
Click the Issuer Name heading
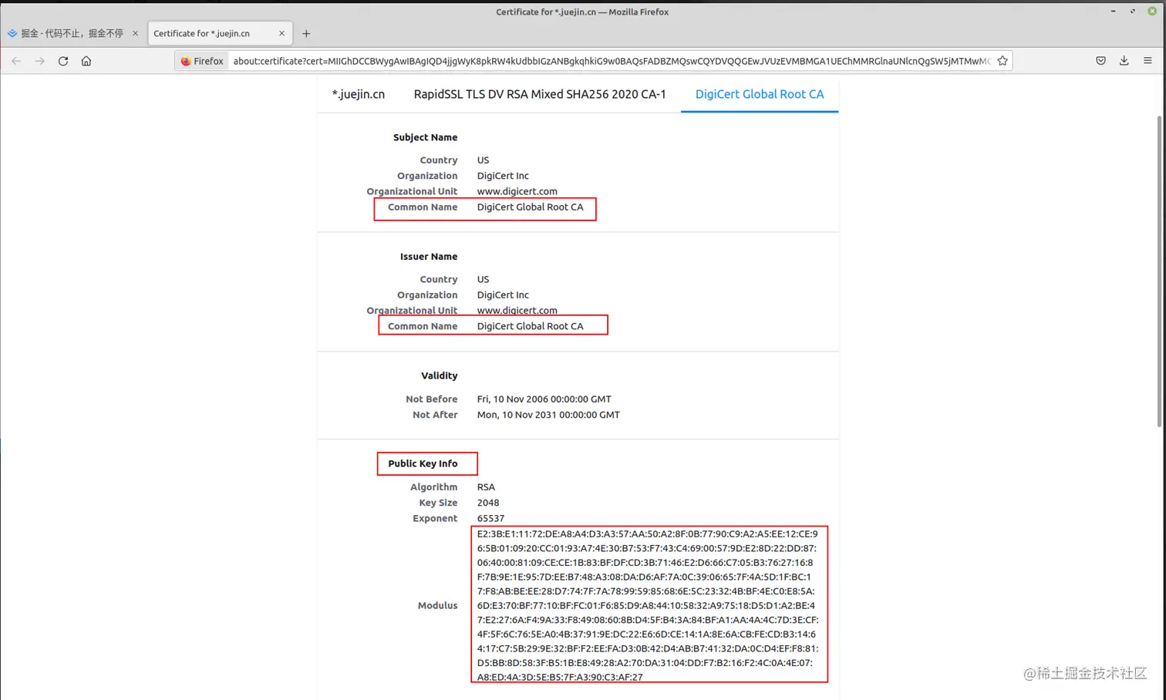pos(428,257)
